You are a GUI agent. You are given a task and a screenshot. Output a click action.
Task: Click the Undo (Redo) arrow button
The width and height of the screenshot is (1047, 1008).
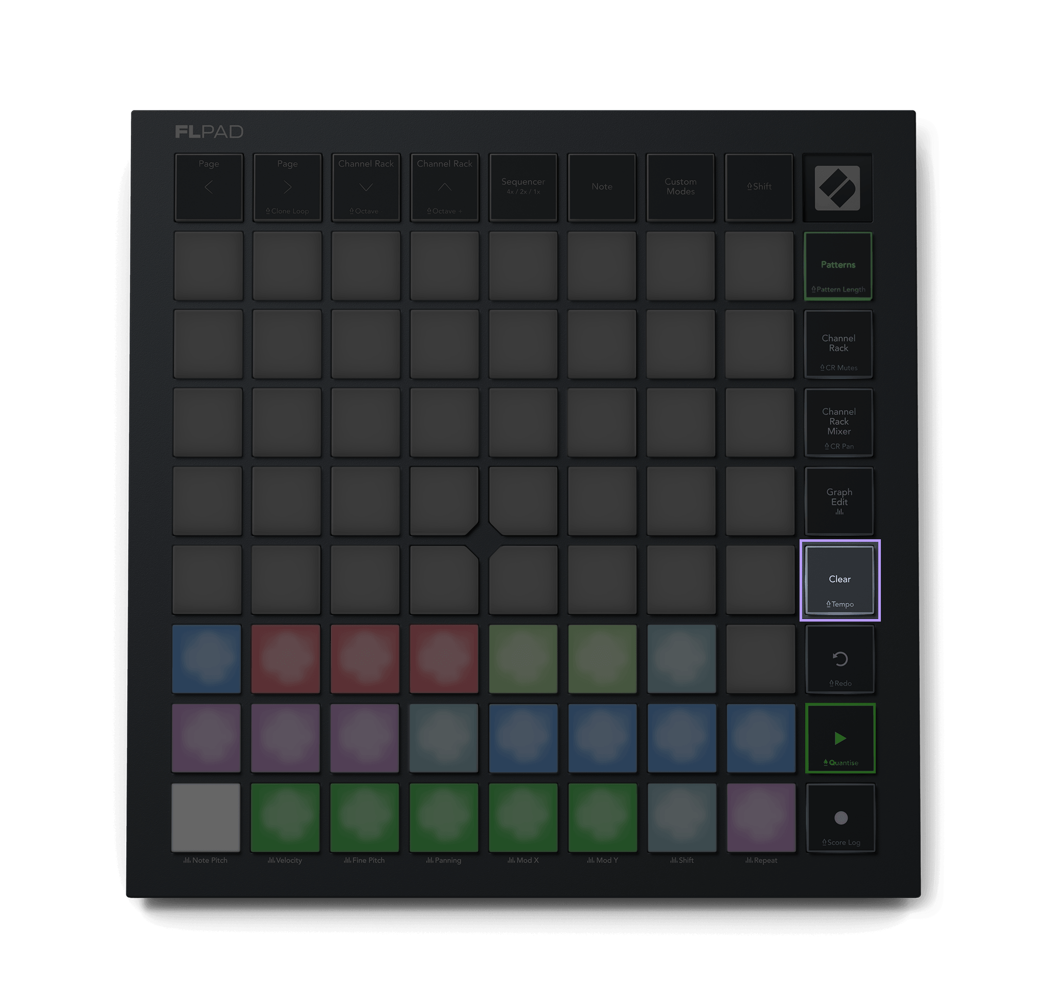click(840, 659)
